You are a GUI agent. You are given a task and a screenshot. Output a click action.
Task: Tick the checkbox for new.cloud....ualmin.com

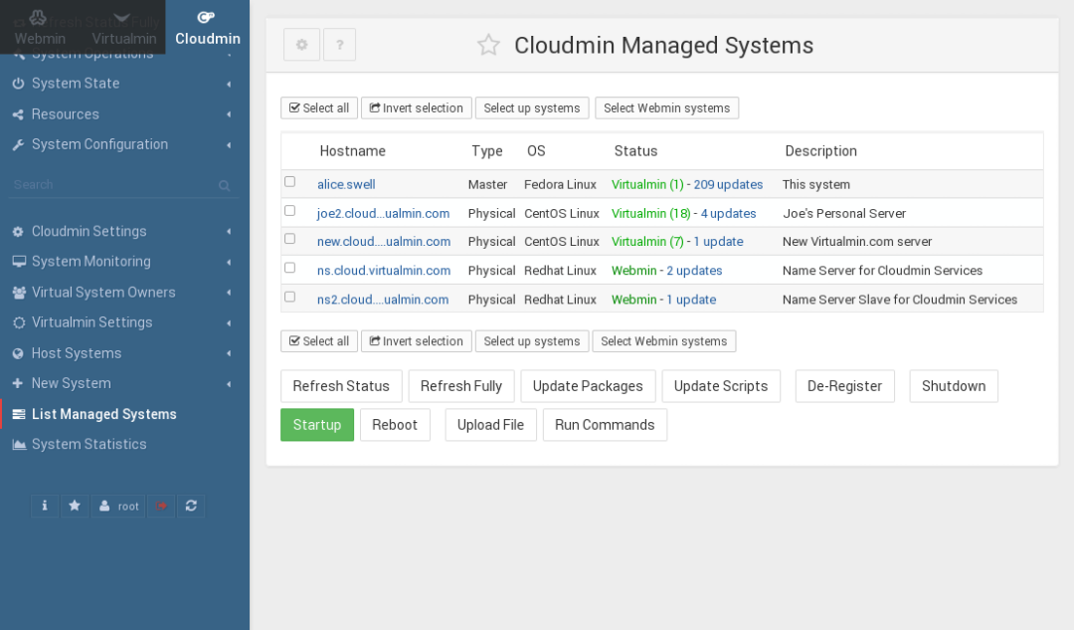(x=289, y=239)
